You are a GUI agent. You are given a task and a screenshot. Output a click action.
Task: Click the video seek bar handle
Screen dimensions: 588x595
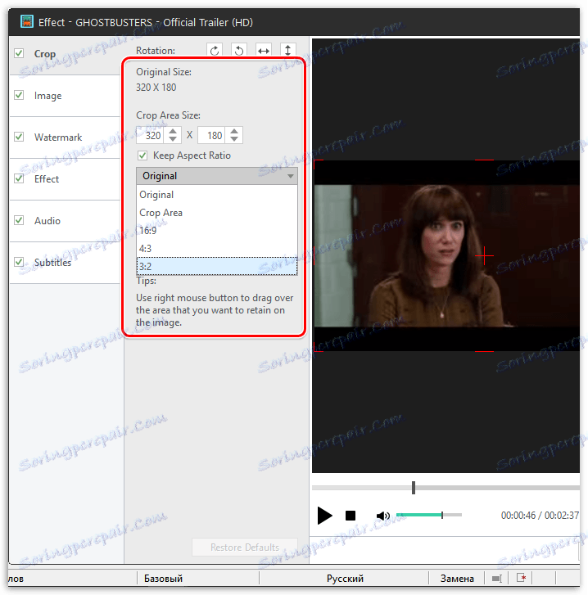414,488
